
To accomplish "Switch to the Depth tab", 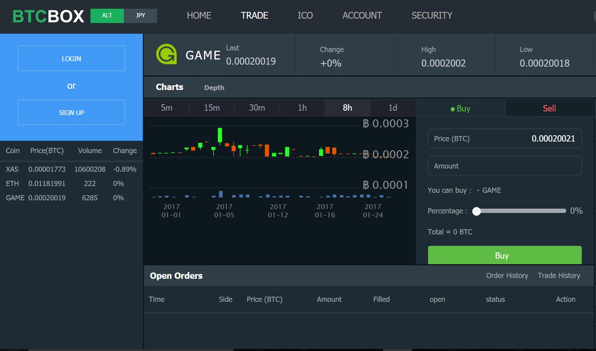I will click(214, 87).
